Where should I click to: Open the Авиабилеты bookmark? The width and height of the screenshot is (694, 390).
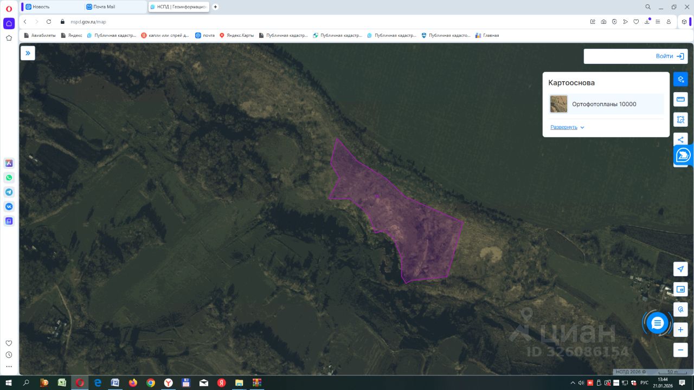pyautogui.click(x=40, y=35)
